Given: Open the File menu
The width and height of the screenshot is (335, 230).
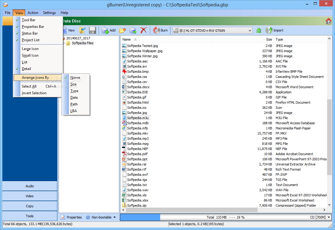Looking at the screenshot, I should click(8, 13).
